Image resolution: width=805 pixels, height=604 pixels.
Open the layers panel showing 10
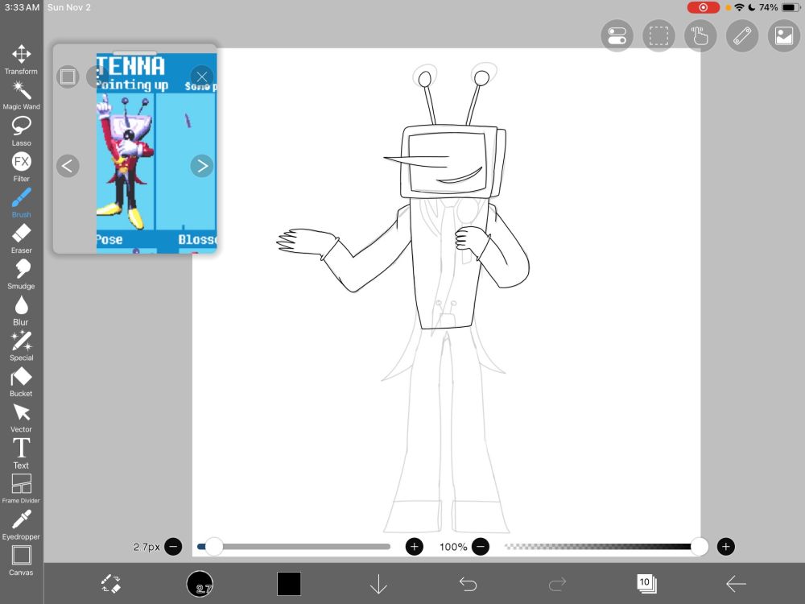tap(646, 583)
